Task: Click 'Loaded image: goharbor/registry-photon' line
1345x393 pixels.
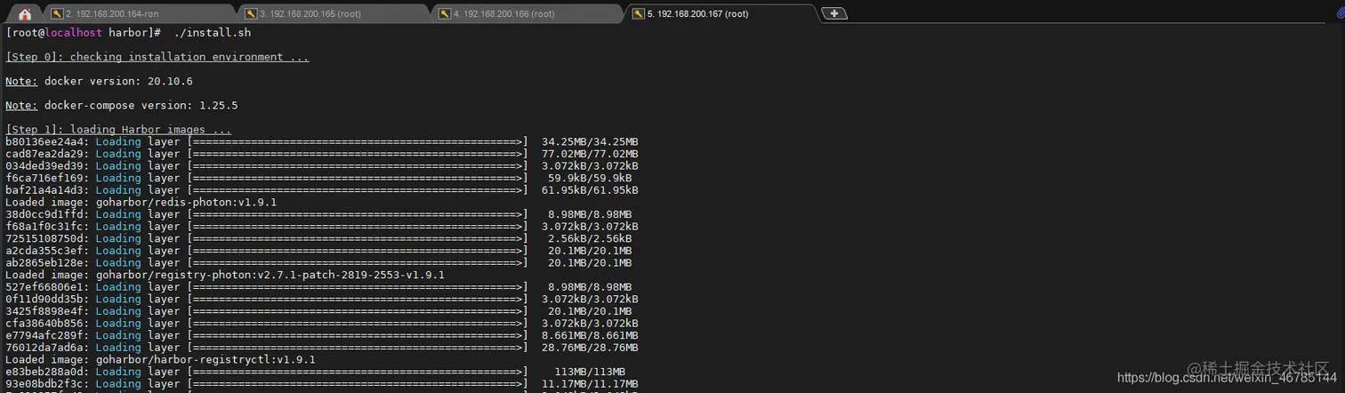Action: click(x=225, y=276)
